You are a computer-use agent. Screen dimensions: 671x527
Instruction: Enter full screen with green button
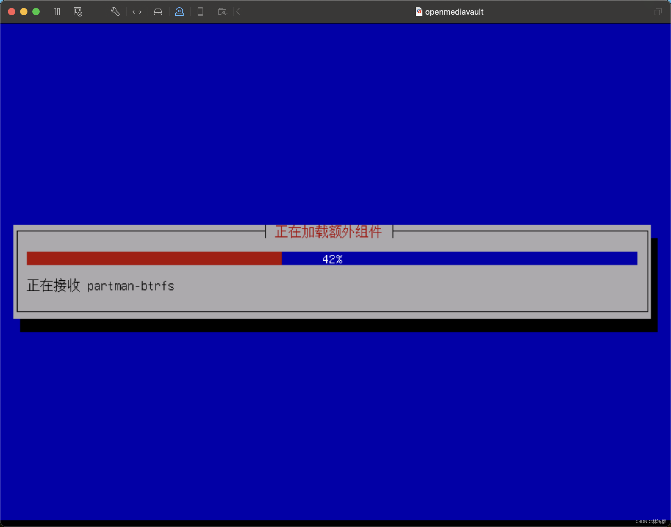pos(36,12)
